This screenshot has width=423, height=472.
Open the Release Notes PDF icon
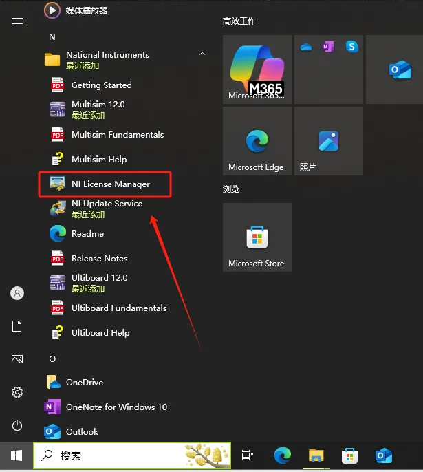(x=58, y=258)
